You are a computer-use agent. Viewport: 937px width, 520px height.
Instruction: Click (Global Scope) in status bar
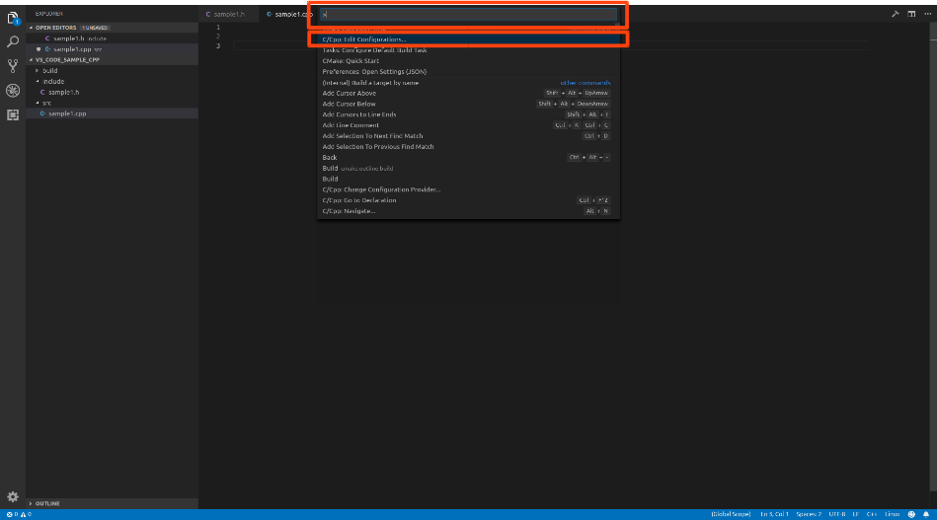(x=731, y=514)
